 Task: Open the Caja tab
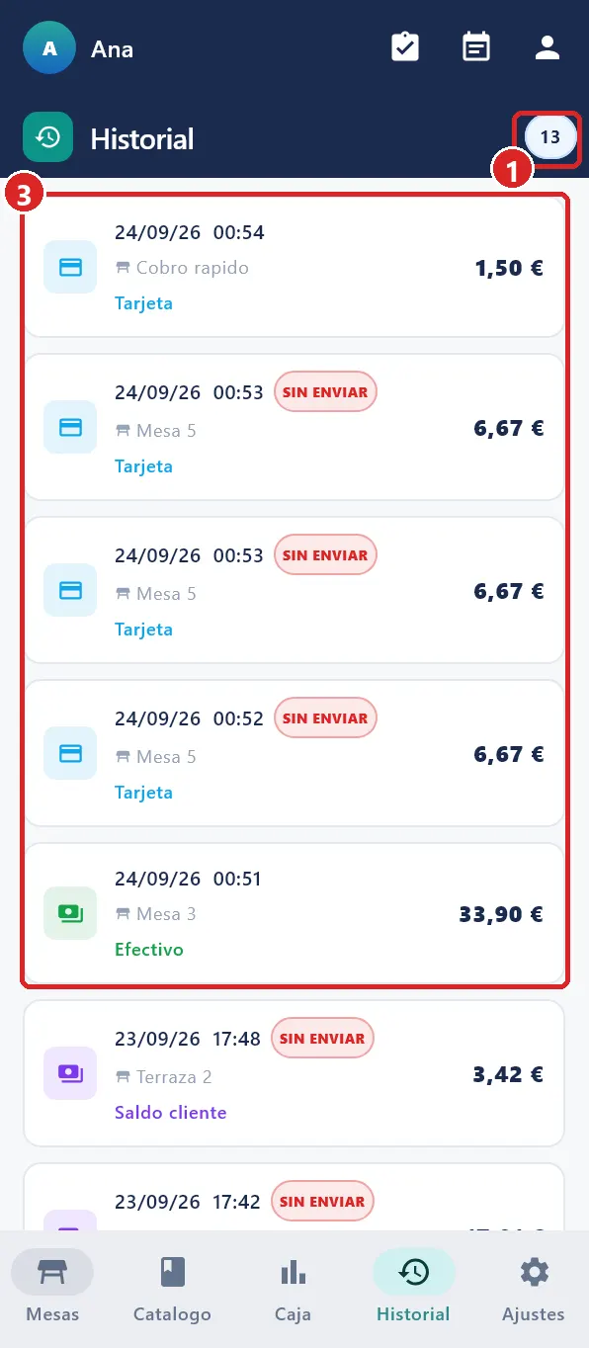[x=294, y=1287]
